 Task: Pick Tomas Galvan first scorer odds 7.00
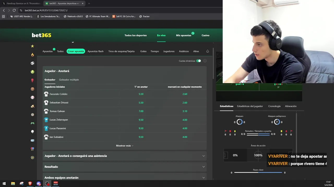pyautogui.click(x=141, y=111)
